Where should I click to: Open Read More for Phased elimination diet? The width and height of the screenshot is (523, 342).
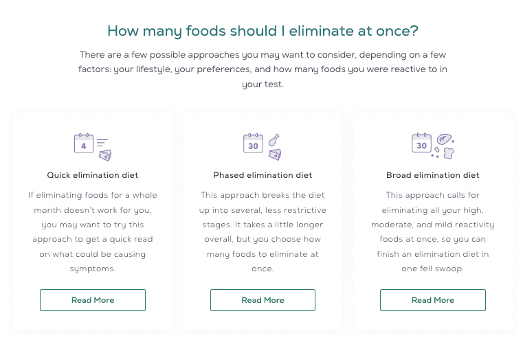click(263, 300)
